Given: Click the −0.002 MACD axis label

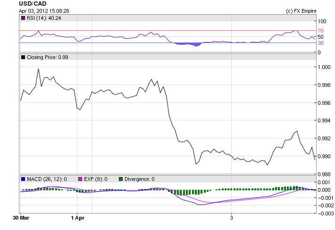Looking at the screenshot, I should coord(326,205).
